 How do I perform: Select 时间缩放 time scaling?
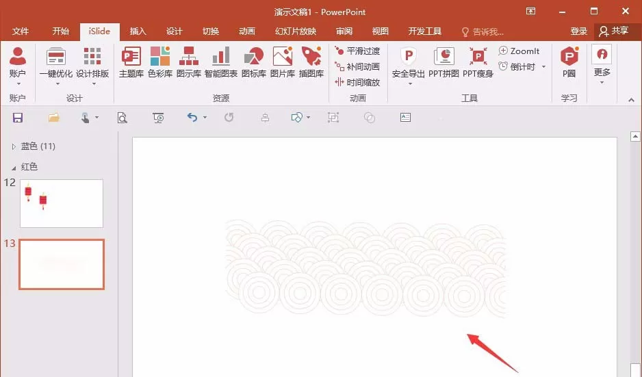pos(357,82)
